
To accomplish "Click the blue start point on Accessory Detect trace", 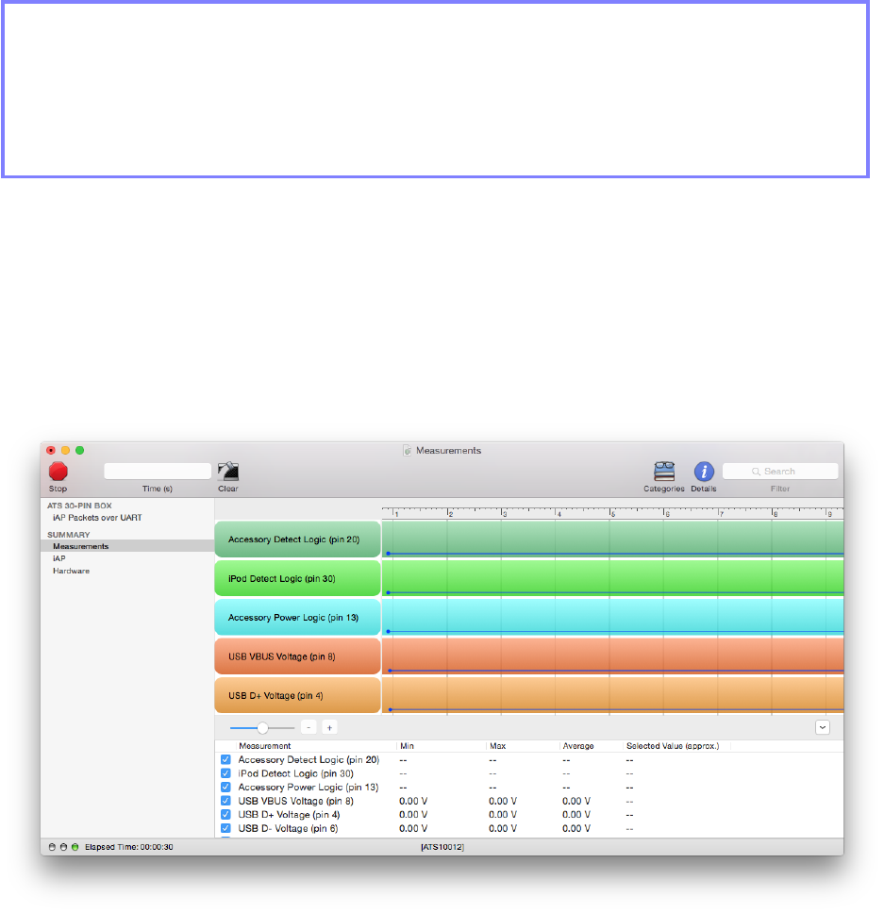I will (388, 553).
